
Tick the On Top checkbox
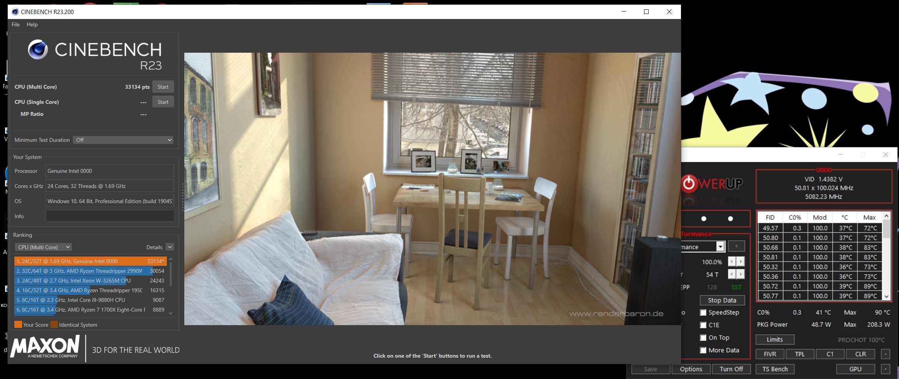[703, 338]
